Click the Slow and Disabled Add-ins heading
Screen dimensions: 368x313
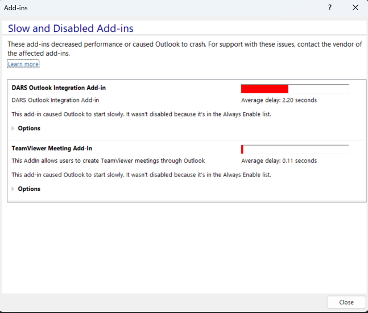[71, 28]
